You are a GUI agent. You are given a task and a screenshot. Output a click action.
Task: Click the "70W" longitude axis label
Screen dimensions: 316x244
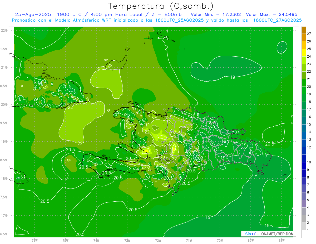click(220, 241)
